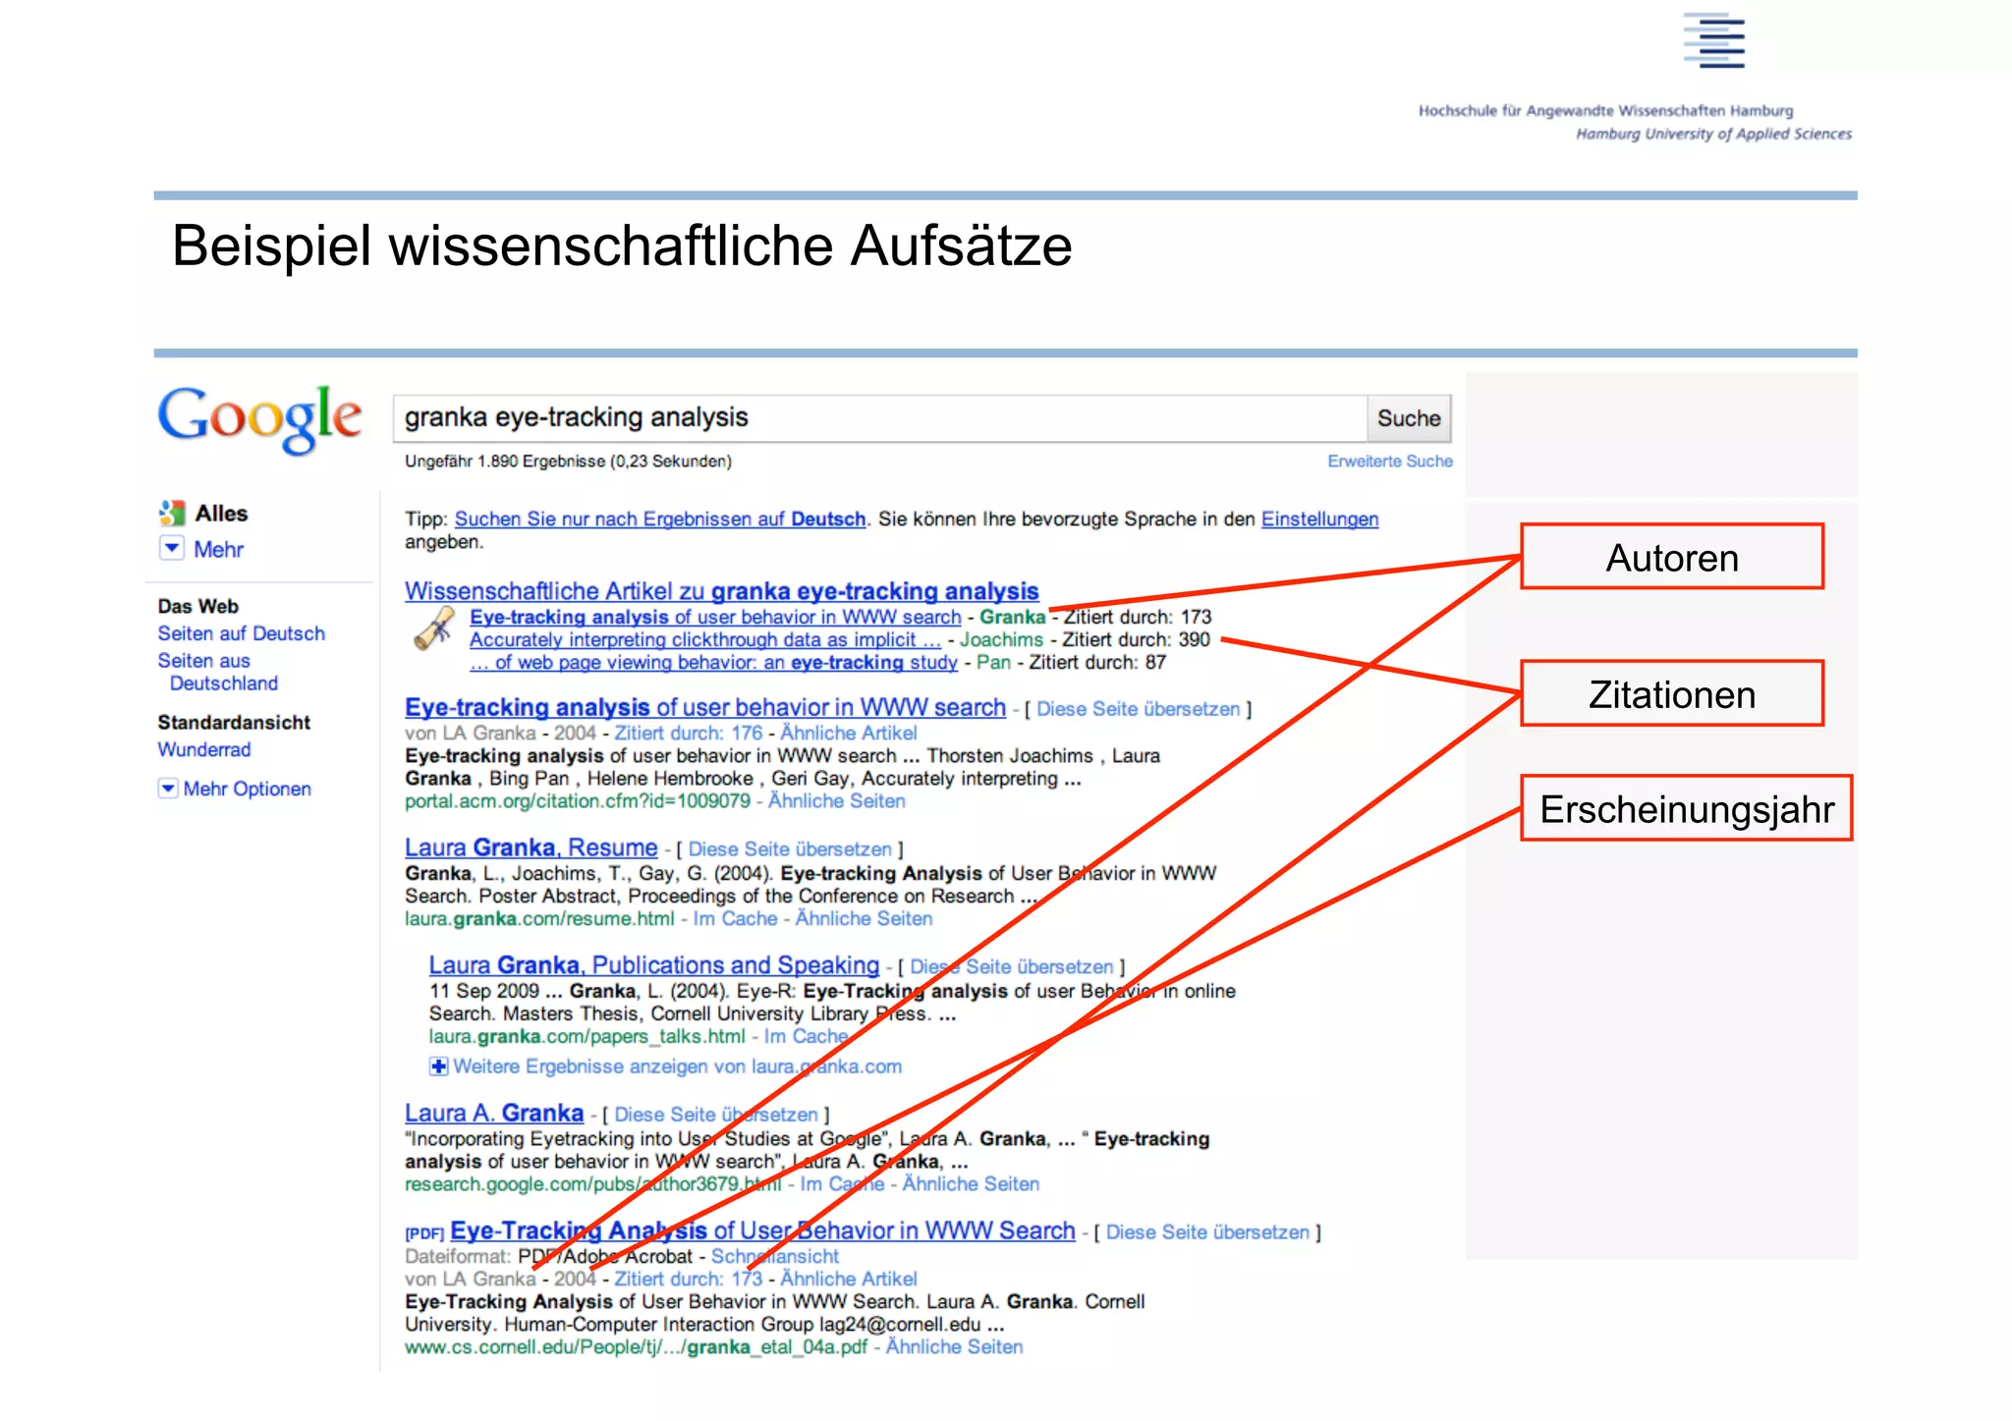Open first scholar result 'Eye-tracking analysis of user behavior'
The height and width of the screenshot is (1421, 2012).
[x=715, y=617]
